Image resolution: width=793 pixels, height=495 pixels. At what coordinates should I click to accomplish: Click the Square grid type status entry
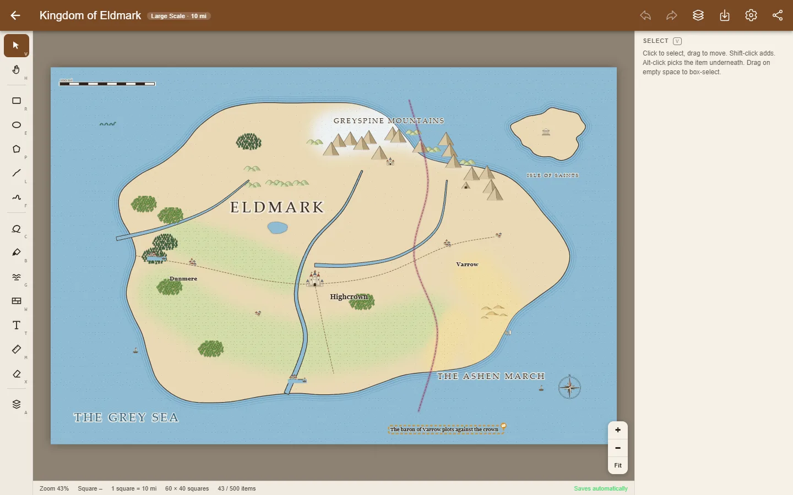pos(90,488)
